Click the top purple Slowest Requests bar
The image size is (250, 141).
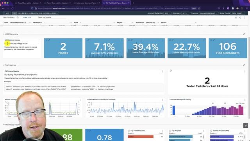[x=222, y=137]
